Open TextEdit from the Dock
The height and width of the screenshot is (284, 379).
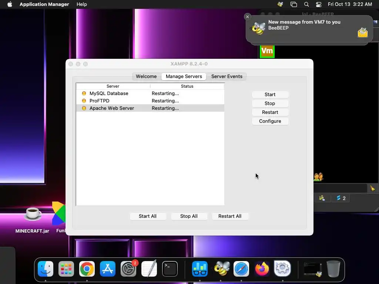[x=149, y=269]
